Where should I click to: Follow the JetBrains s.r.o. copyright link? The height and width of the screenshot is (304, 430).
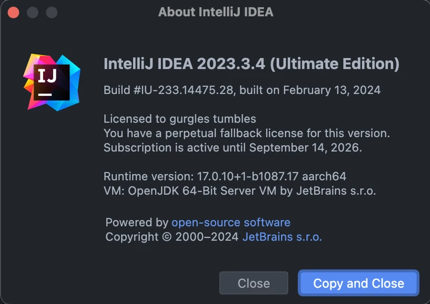282,237
